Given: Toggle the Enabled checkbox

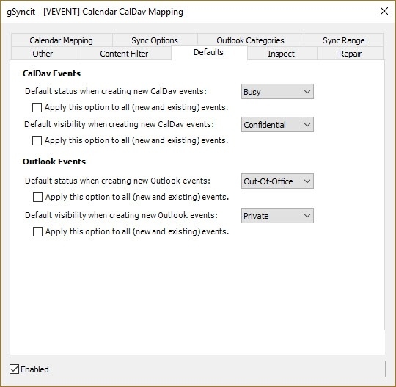Looking at the screenshot, I should [x=14, y=369].
